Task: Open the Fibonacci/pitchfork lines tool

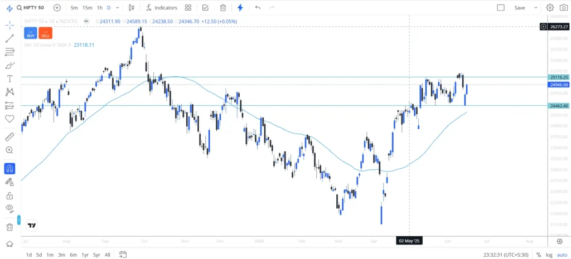Action: click(10, 52)
